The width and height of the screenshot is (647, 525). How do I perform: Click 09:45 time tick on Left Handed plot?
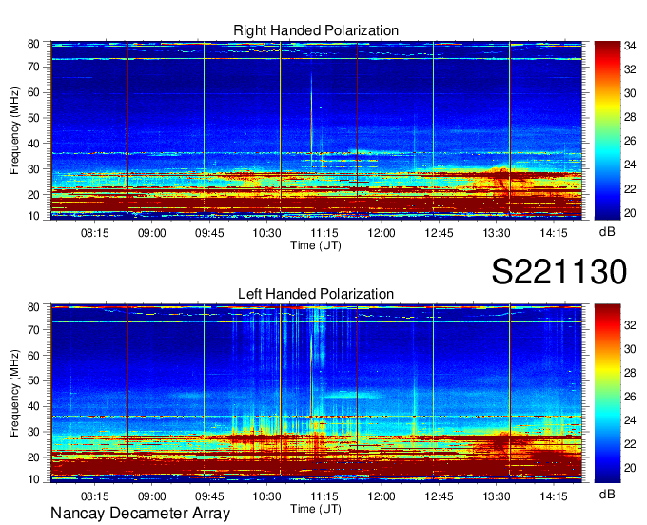[x=209, y=496]
